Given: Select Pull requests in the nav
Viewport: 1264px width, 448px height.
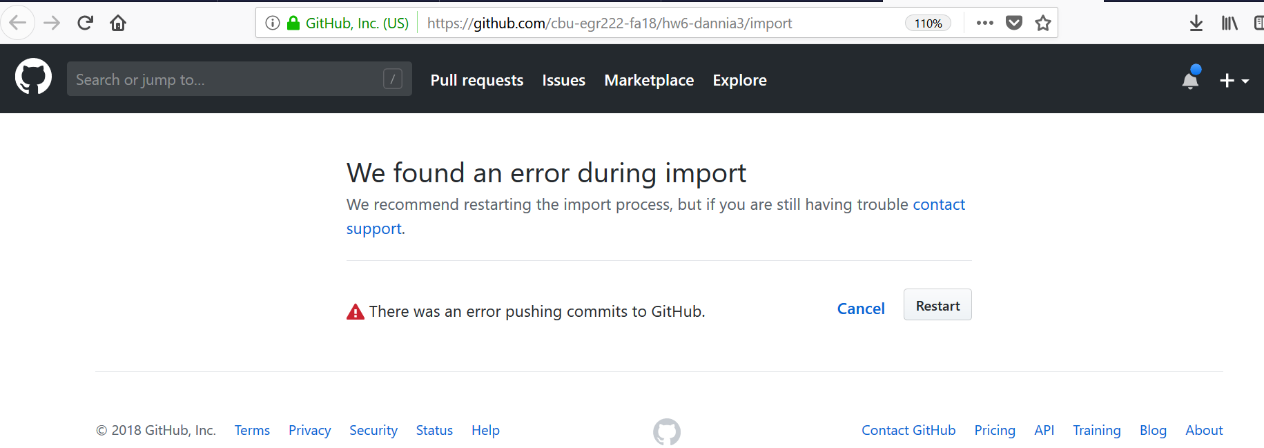Looking at the screenshot, I should pyautogui.click(x=476, y=80).
